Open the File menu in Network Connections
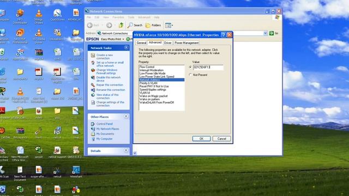Screen dimensions: 349x196 point(89,17)
